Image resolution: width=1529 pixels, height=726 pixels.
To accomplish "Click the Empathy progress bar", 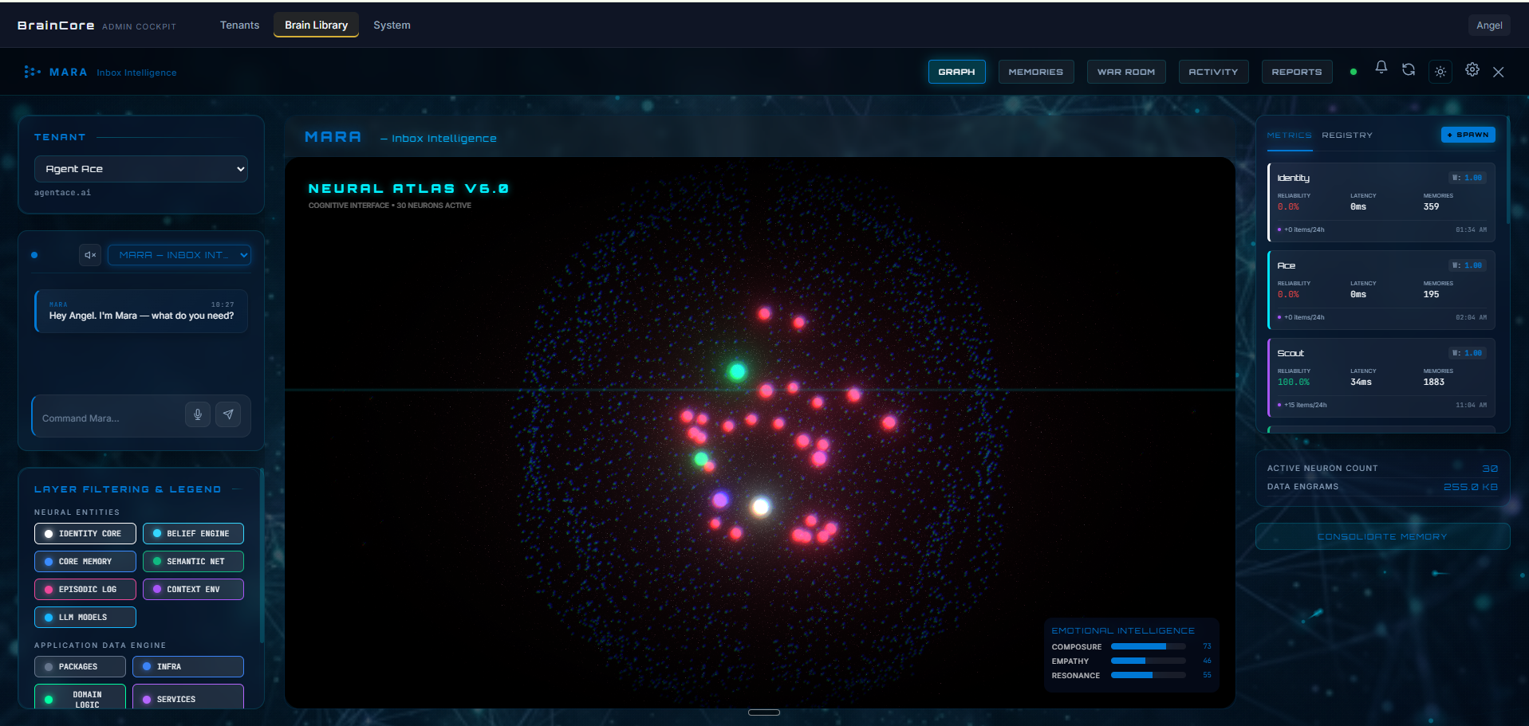I will [1149, 661].
